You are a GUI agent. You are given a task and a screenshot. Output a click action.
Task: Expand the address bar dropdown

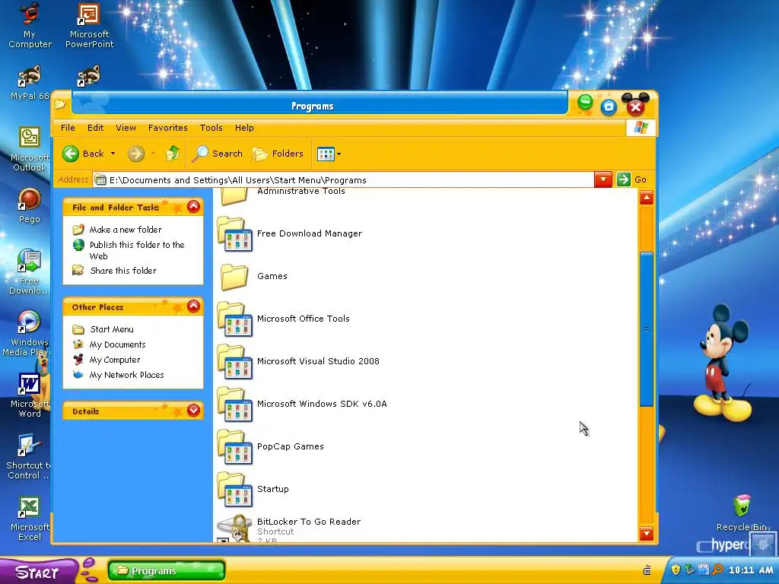pyautogui.click(x=603, y=179)
